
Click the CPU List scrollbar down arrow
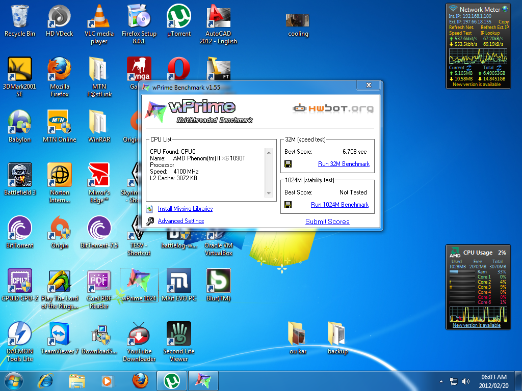tap(269, 193)
